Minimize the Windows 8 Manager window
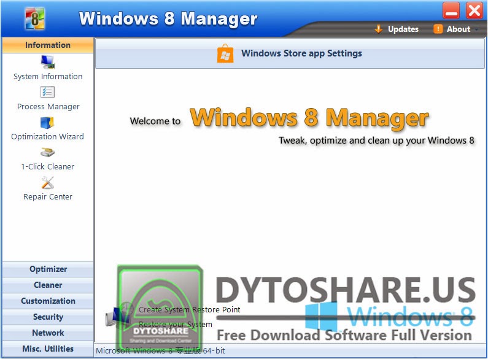 pos(451,10)
